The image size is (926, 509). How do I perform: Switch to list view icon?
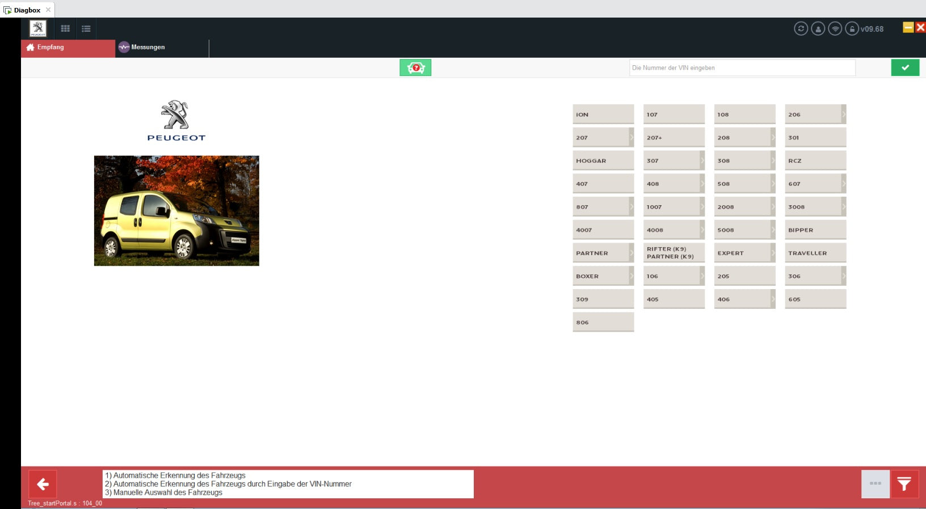click(86, 28)
